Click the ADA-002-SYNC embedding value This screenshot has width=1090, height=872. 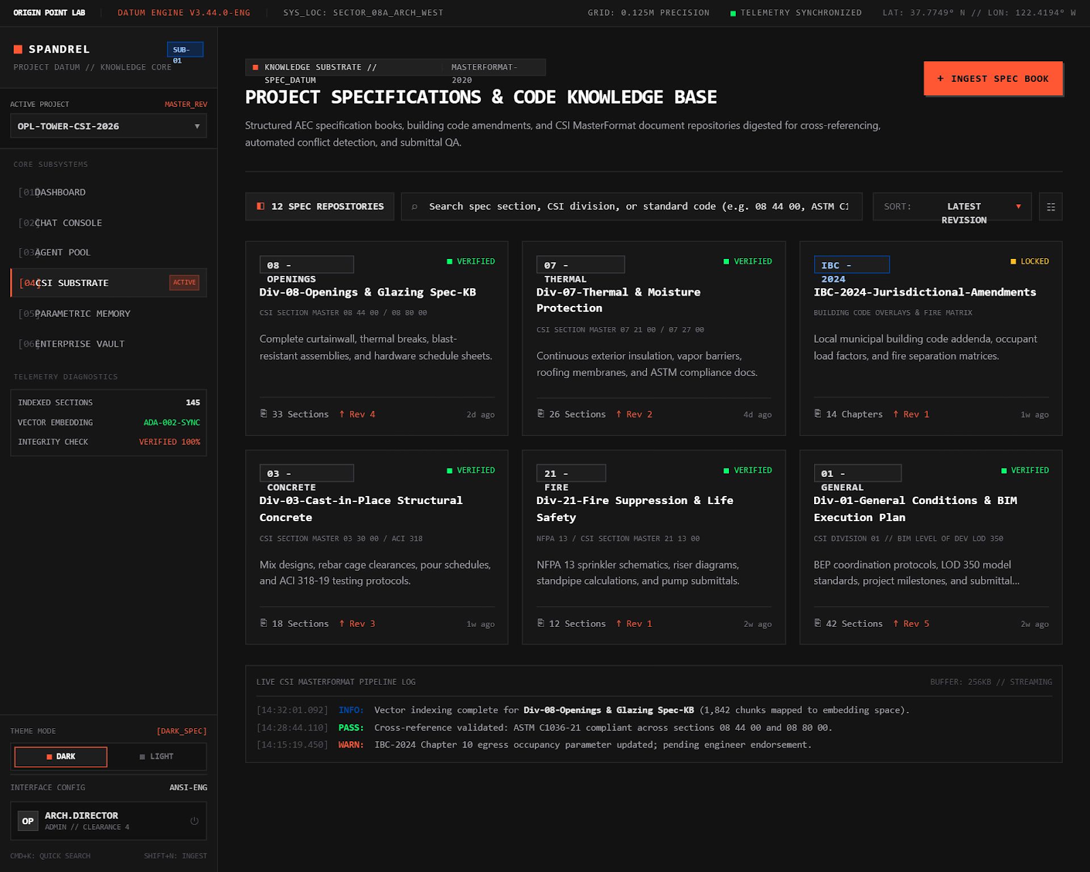point(172,422)
